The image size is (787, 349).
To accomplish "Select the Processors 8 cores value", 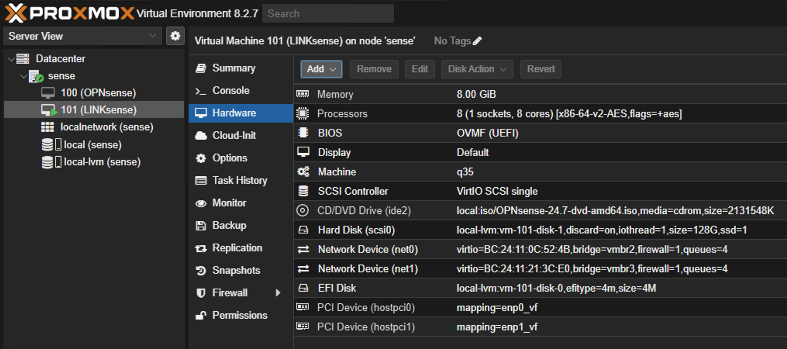I will [x=569, y=114].
